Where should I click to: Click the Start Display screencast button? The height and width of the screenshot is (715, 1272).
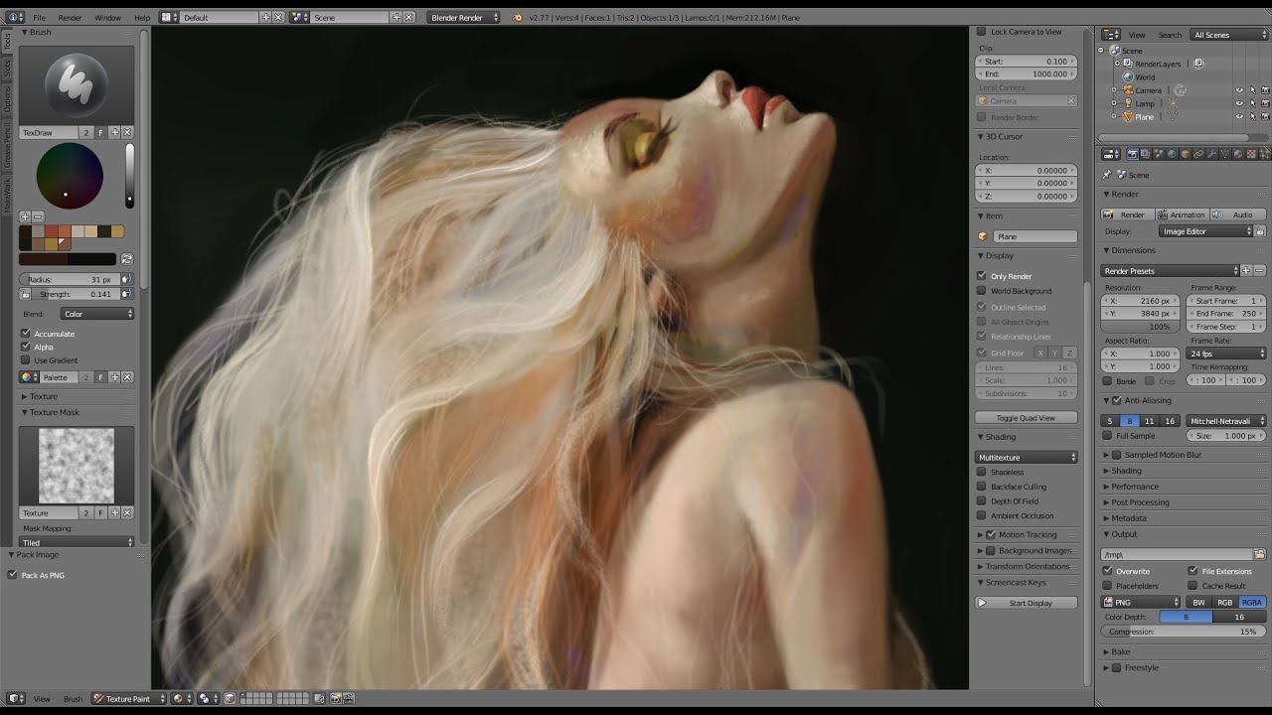pos(1027,603)
